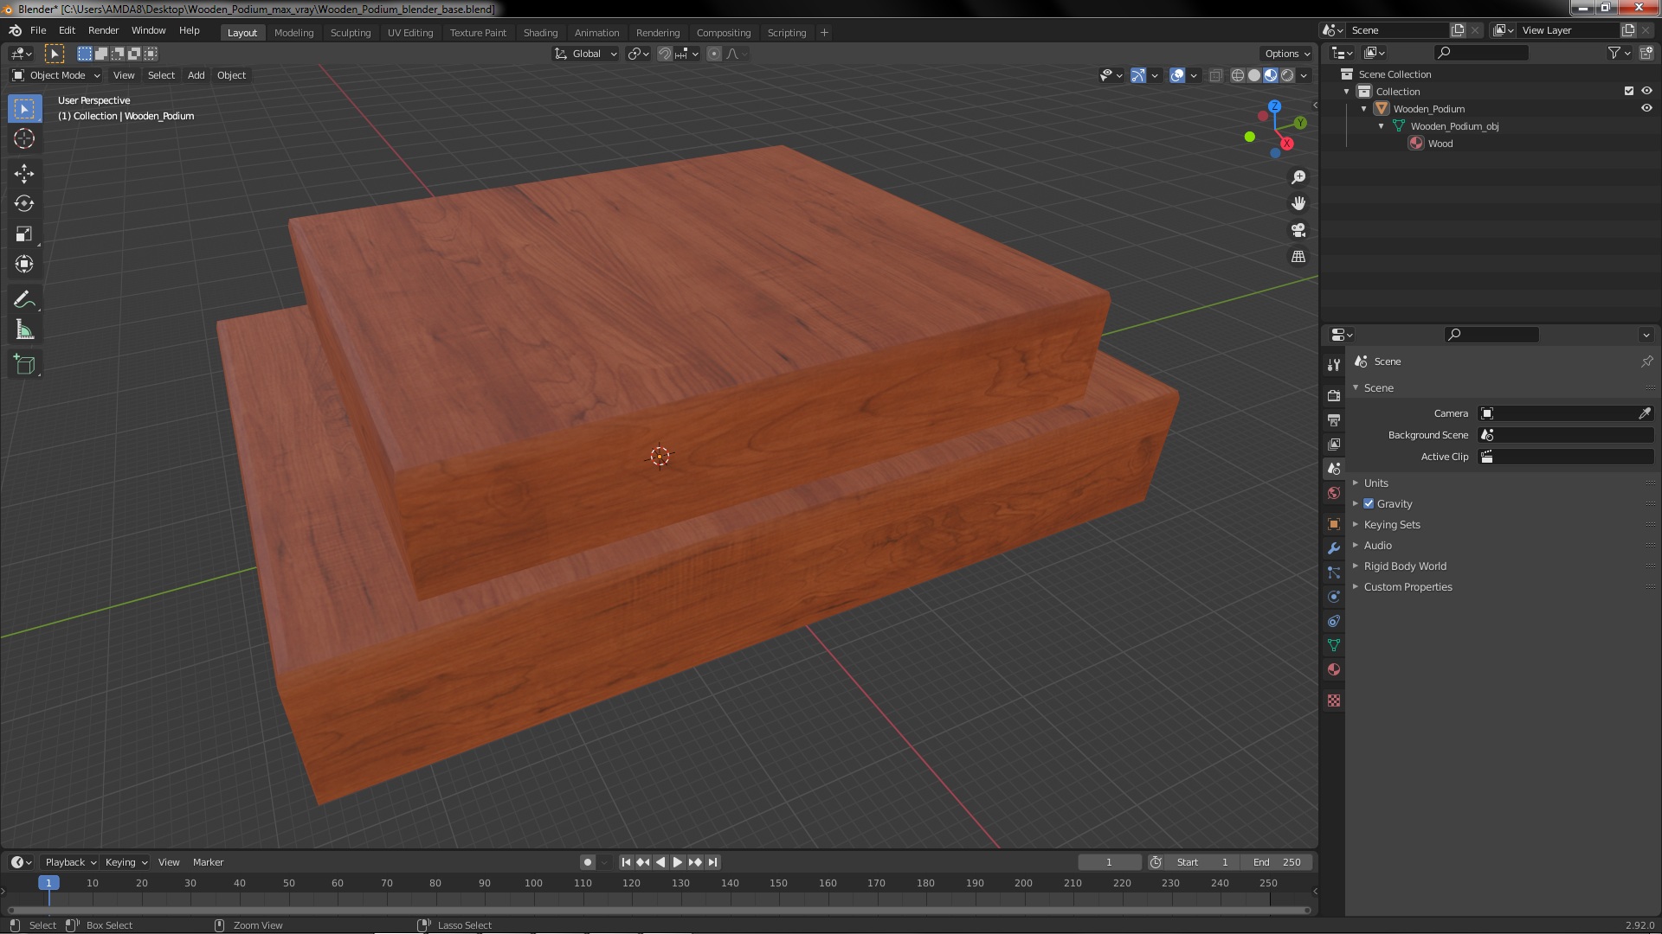1662x934 pixels.
Task: Toggle auto keying record button
Action: pyautogui.click(x=588, y=862)
